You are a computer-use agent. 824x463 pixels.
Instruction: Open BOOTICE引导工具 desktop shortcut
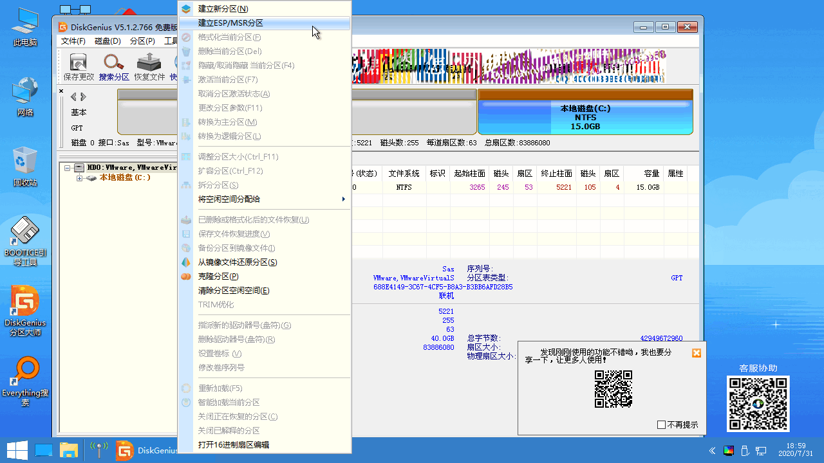[x=25, y=242]
